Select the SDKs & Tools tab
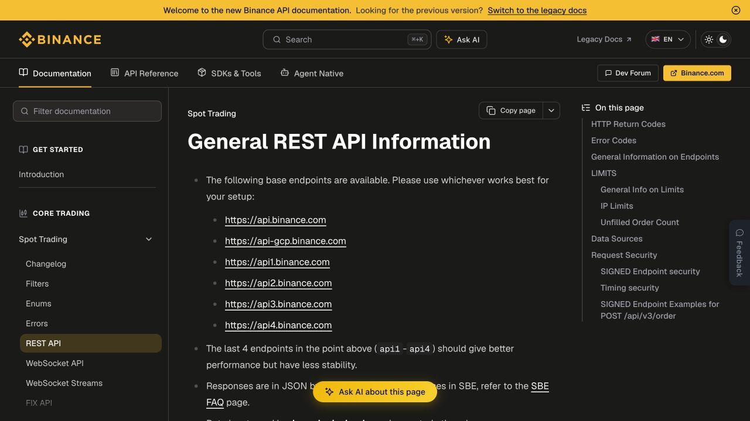Screen dimensions: 750x421 (229, 73)
